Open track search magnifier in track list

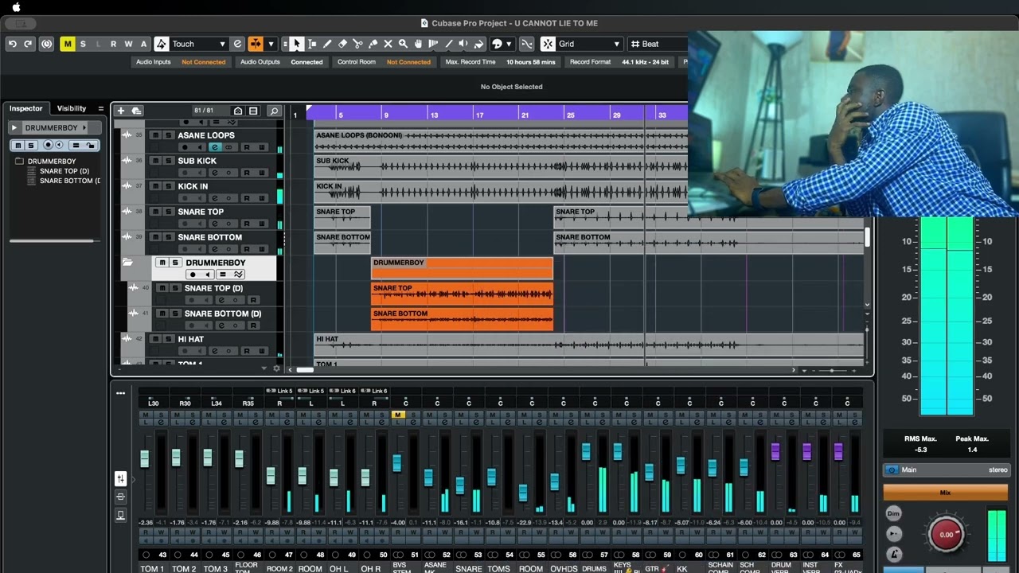tap(274, 111)
